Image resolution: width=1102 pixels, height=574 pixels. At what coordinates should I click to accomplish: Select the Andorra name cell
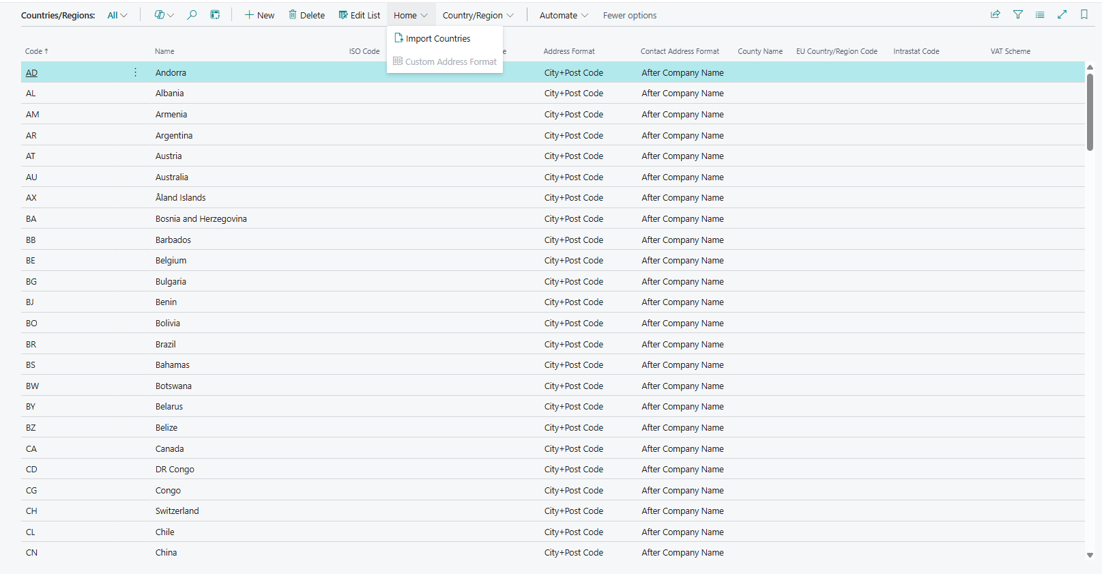[171, 73]
